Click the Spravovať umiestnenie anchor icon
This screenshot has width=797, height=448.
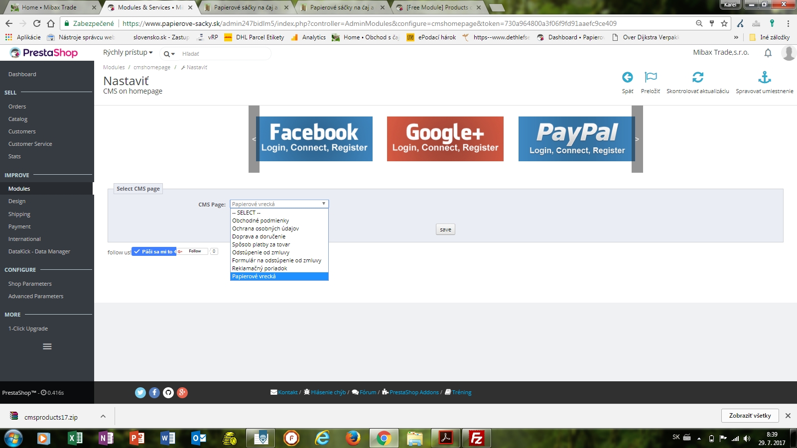(765, 77)
